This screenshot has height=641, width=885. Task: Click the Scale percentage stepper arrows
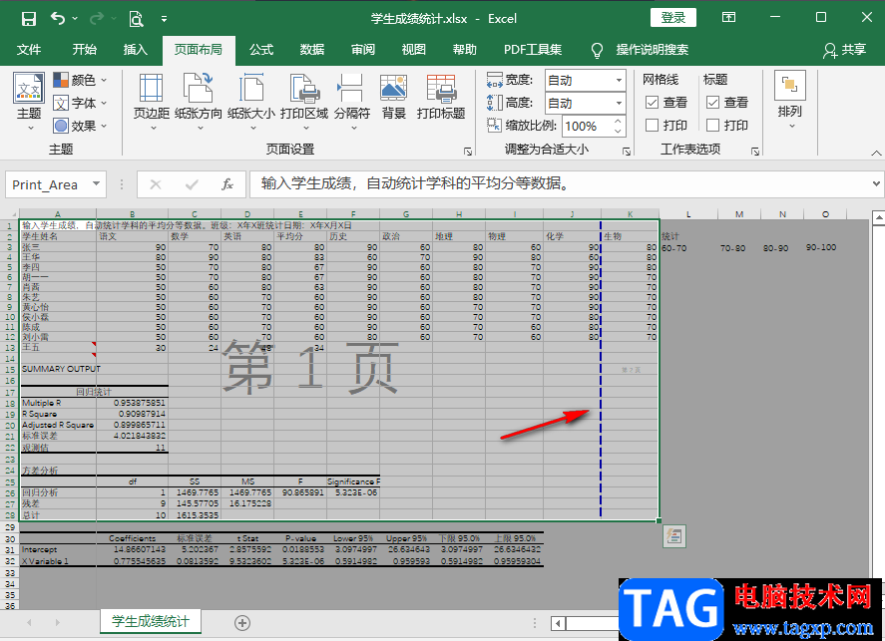(618, 126)
